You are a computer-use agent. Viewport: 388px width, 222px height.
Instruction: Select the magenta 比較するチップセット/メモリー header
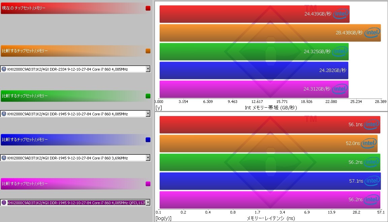(75, 184)
